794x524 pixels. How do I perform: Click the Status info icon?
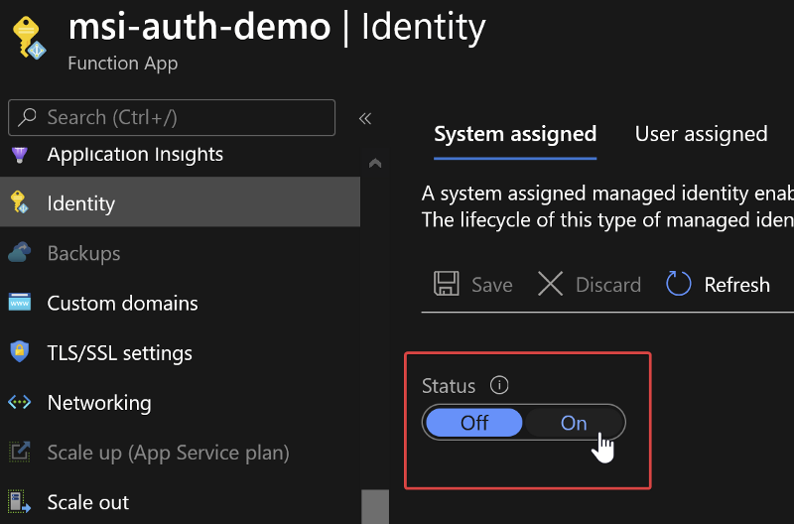(x=499, y=385)
